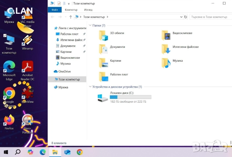This screenshot has height=157, width=232.
Task: Open the Изтеглени файлове folder in main pane
Action: click(180, 49)
